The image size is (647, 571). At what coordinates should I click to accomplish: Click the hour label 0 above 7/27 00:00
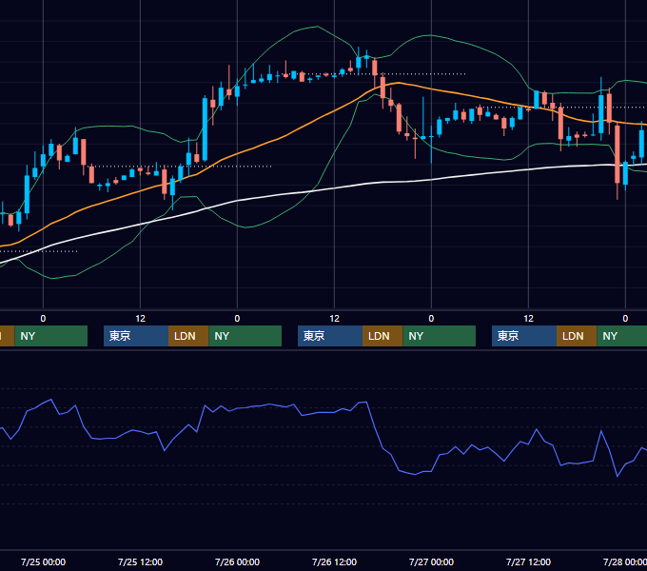431,319
